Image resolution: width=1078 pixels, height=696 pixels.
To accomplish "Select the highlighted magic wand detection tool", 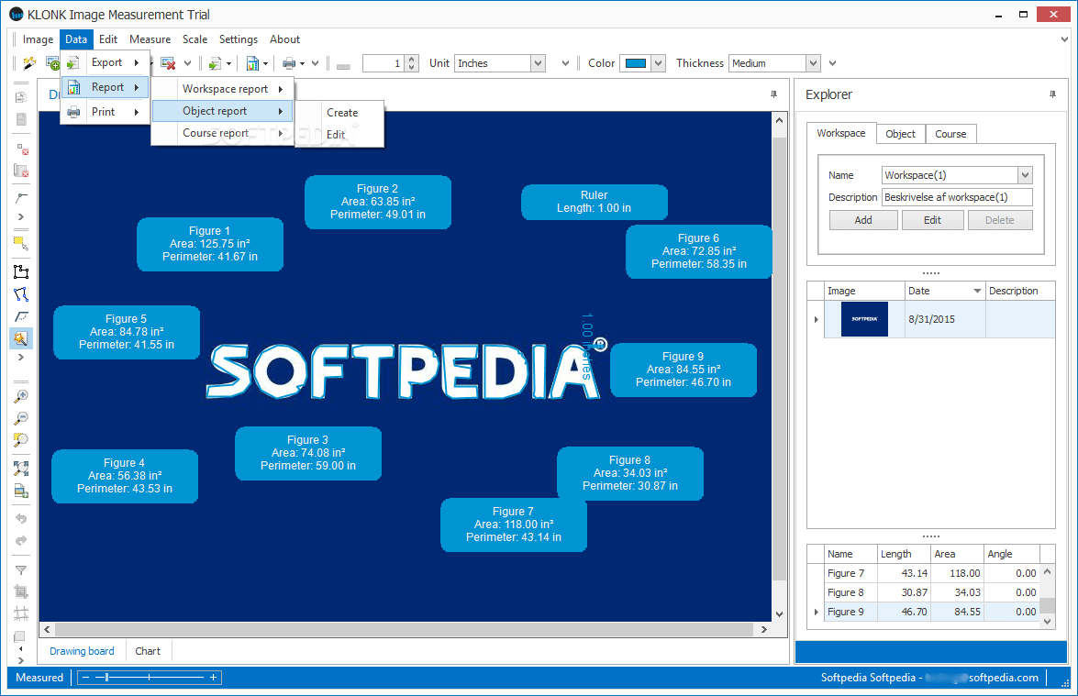I will 20,338.
